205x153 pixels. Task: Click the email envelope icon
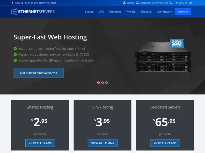point(138,3)
